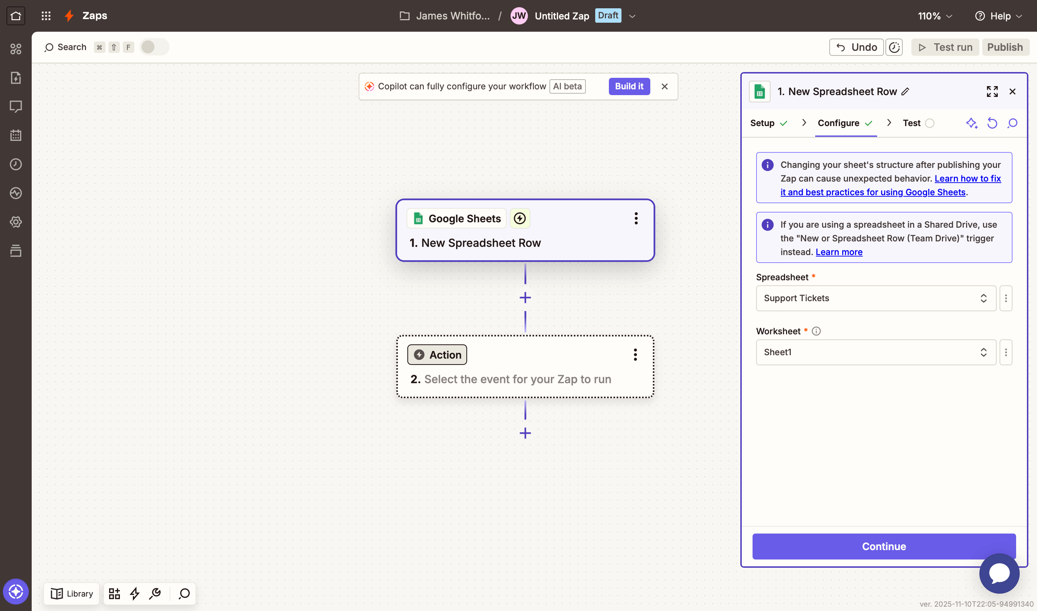Open the zoom level 110% dropdown
The width and height of the screenshot is (1037, 611).
pyautogui.click(x=934, y=16)
